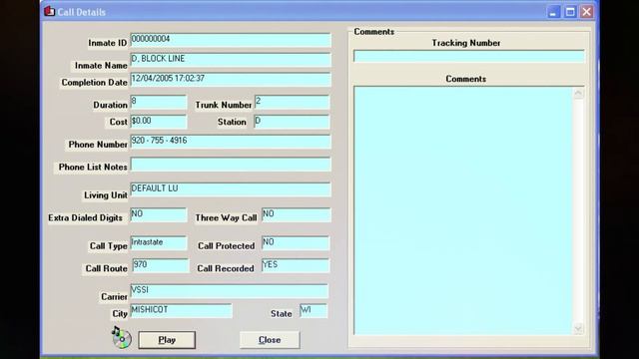The image size is (639, 359).
Task: Click the Call Recorded field showing YES
Action: [296, 265]
